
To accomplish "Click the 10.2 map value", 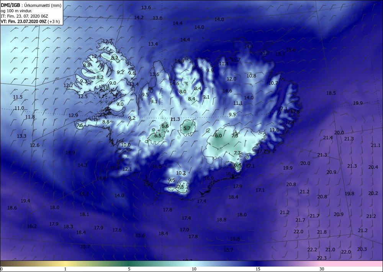I will pyautogui.click(x=181, y=173).
